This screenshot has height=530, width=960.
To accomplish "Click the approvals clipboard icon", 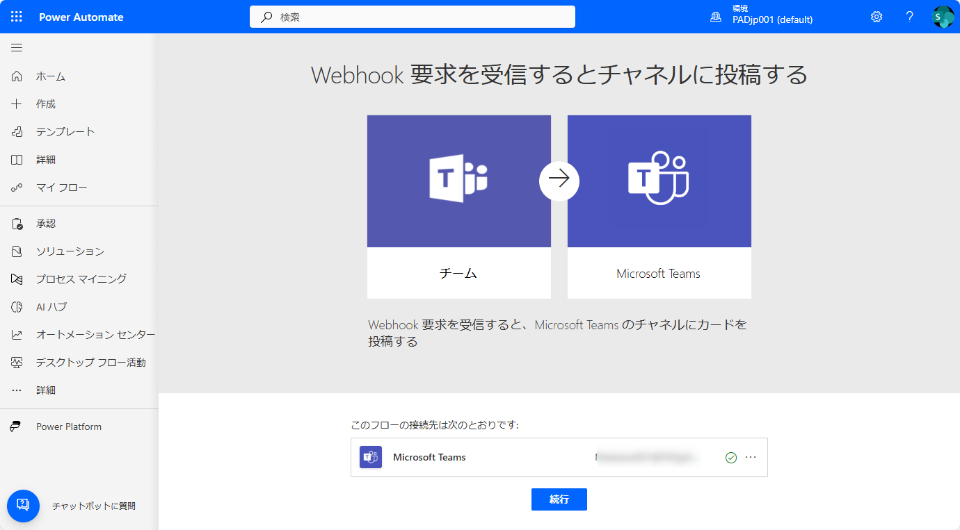I will (17, 224).
